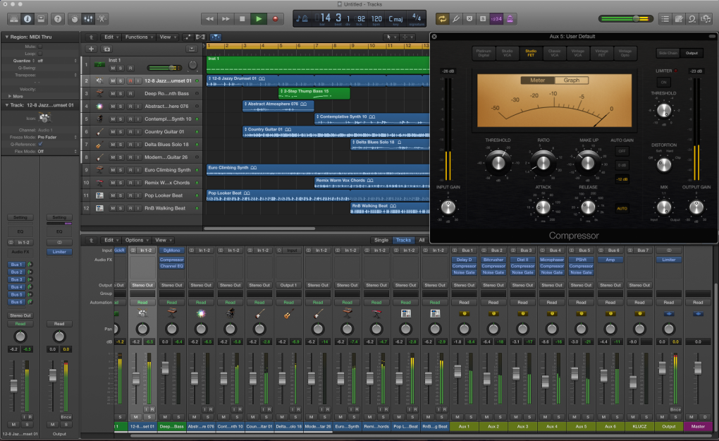
Task: Collapse the Track inspector disclosure triangle
Action: click(6, 105)
